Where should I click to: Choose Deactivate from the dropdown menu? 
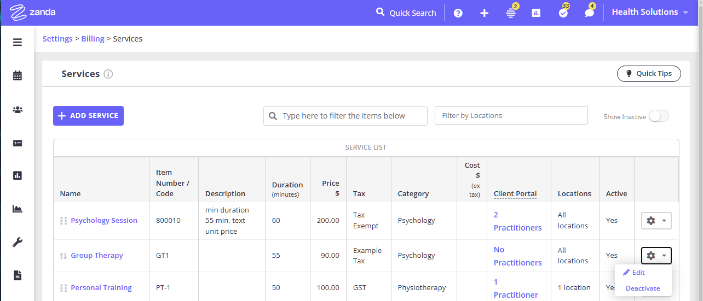click(x=643, y=288)
